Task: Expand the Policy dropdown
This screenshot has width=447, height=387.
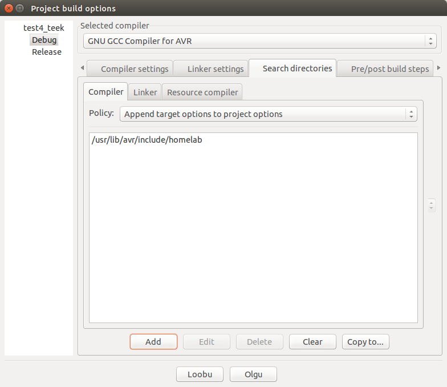Action: point(268,114)
